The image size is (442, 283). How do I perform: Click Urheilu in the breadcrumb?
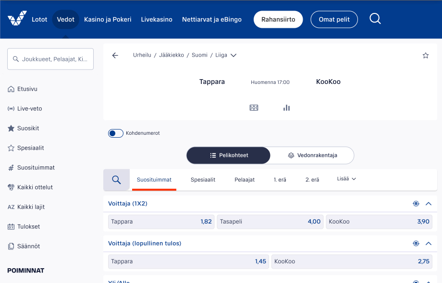click(142, 55)
